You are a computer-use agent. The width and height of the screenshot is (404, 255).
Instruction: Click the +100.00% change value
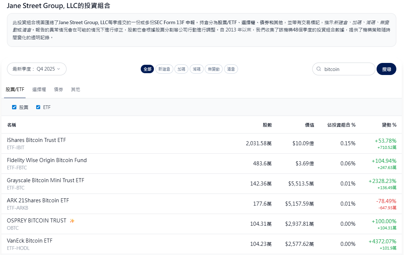384,221
